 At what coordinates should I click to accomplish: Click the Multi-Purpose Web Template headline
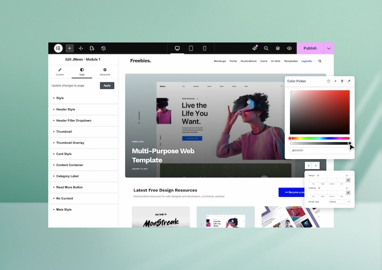point(163,156)
